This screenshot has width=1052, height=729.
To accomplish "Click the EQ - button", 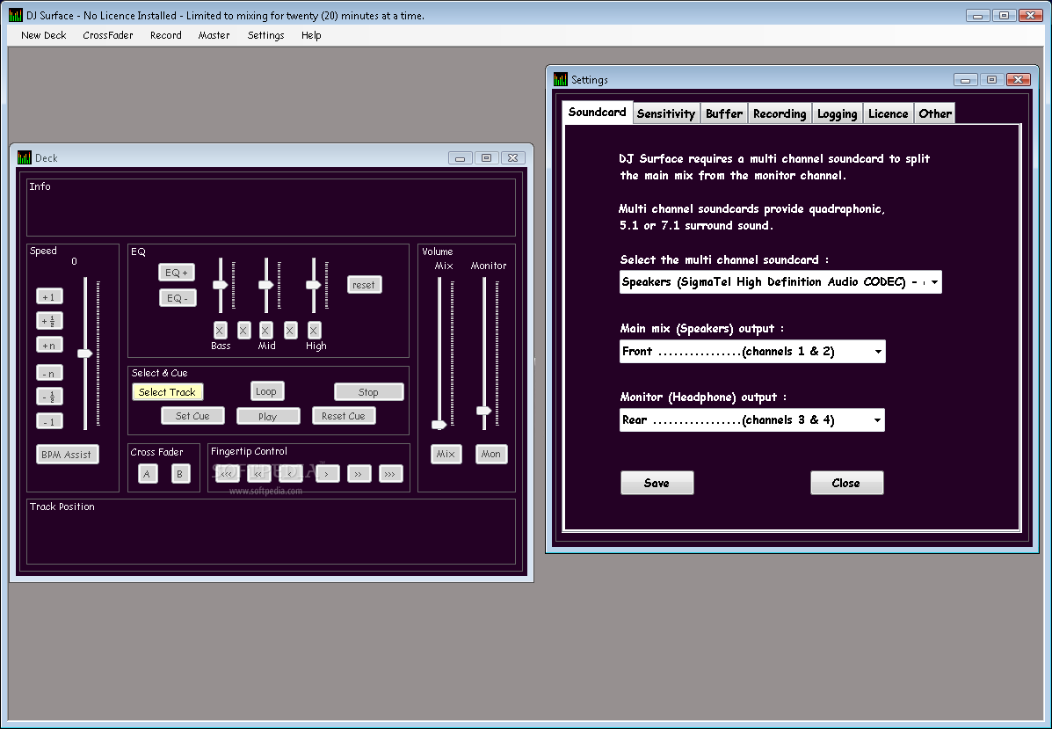I will 178,298.
